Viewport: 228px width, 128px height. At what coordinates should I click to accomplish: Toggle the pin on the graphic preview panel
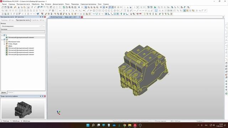(43, 96)
